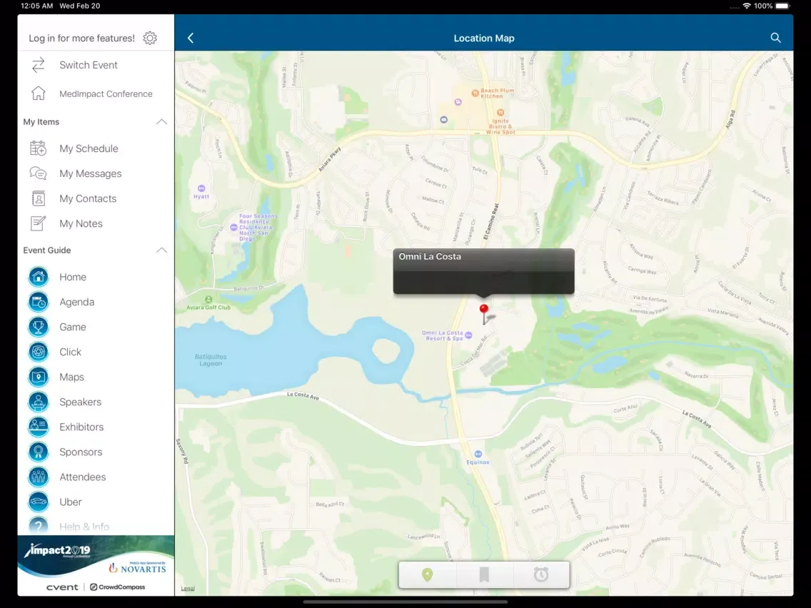The image size is (811, 608).
Task: Select the Hyatt map marker
Action: [201, 188]
